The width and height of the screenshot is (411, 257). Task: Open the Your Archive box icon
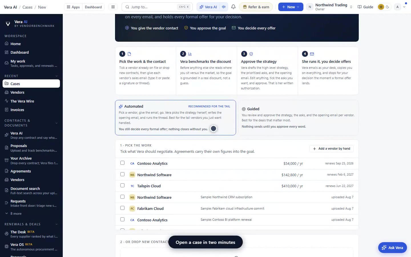coord(7,160)
